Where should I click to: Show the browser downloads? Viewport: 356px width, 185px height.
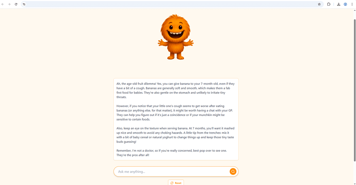coord(339,4)
